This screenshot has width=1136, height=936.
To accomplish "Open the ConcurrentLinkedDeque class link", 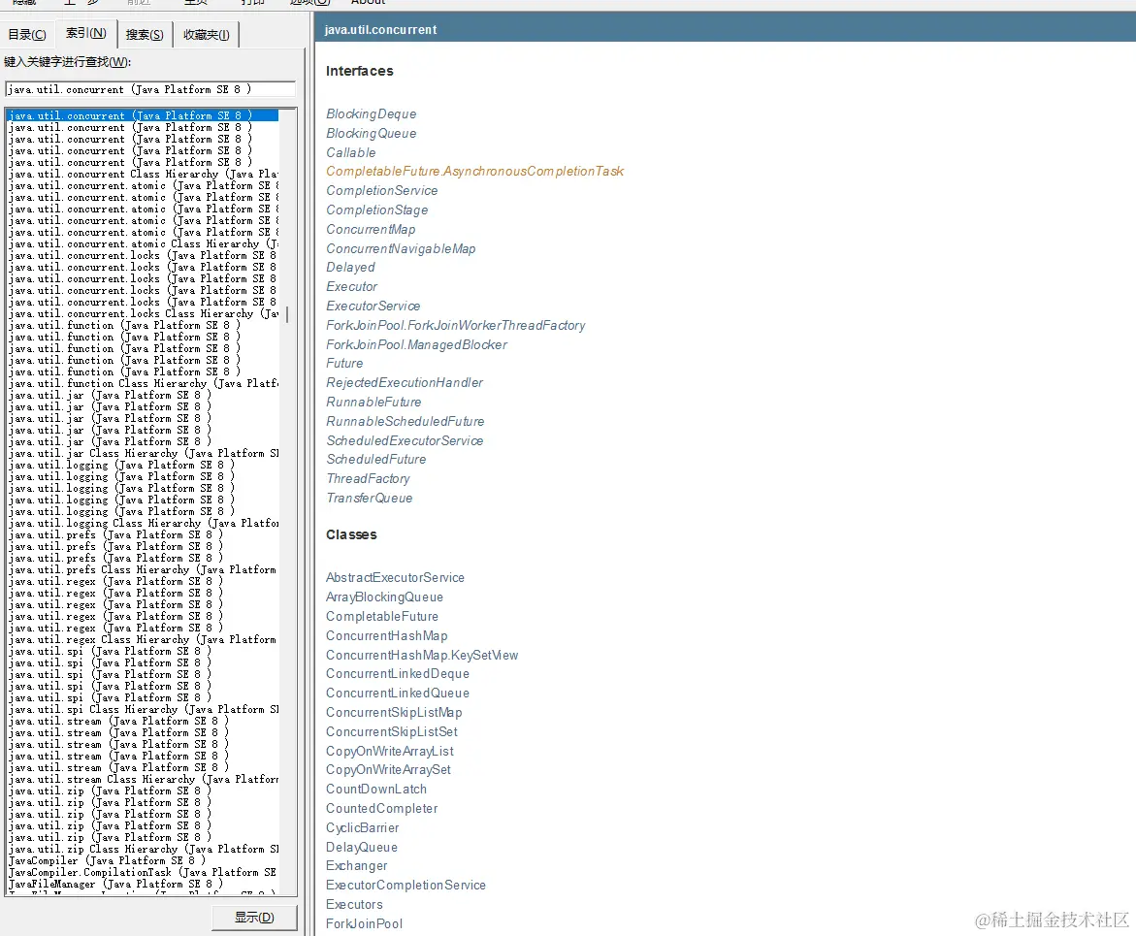I will click(x=398, y=674).
